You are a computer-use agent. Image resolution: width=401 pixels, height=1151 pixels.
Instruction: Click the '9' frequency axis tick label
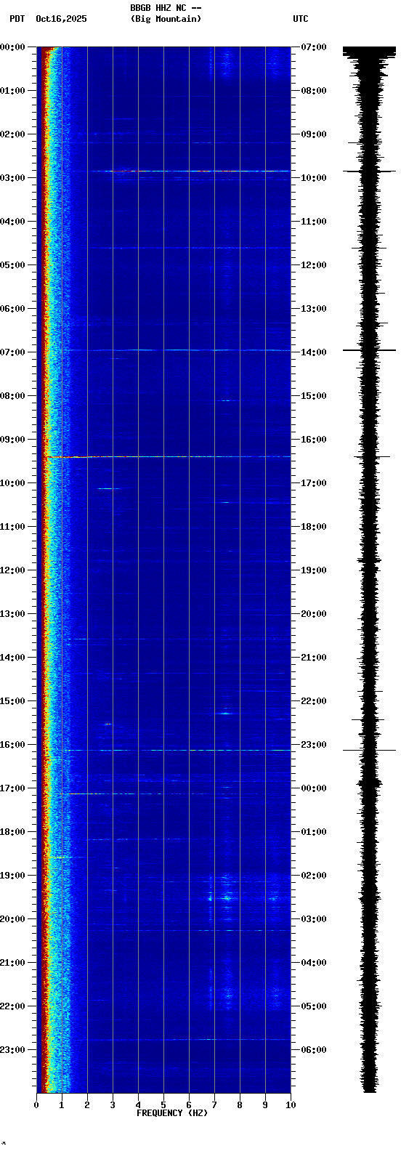tap(265, 1105)
